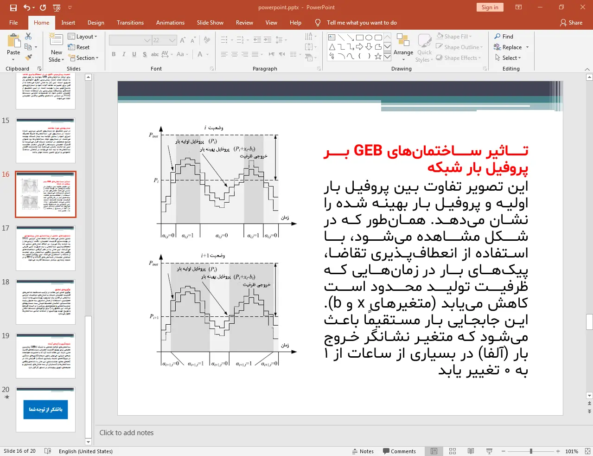The height and width of the screenshot is (456, 593).
Task: Fit slide to current window icon
Action: pos(587,451)
